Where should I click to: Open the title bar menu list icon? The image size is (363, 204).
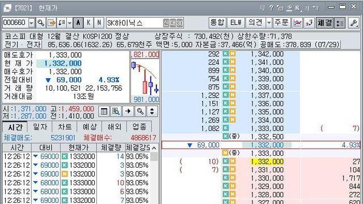(316, 8)
